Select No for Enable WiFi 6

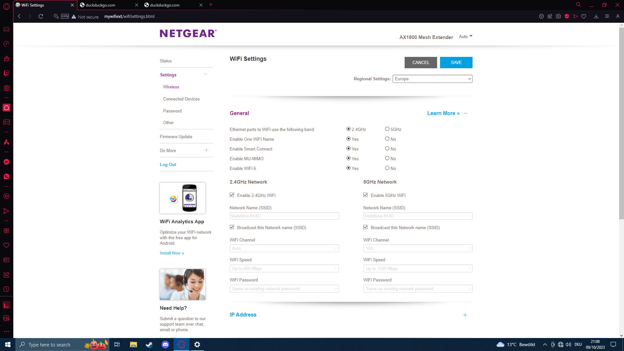coord(387,168)
